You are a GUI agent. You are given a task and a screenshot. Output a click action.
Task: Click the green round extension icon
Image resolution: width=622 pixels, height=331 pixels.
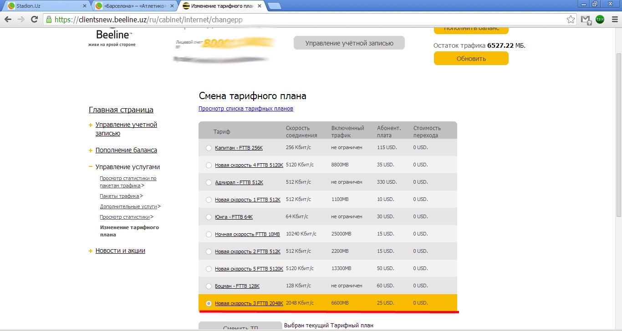(x=600, y=19)
